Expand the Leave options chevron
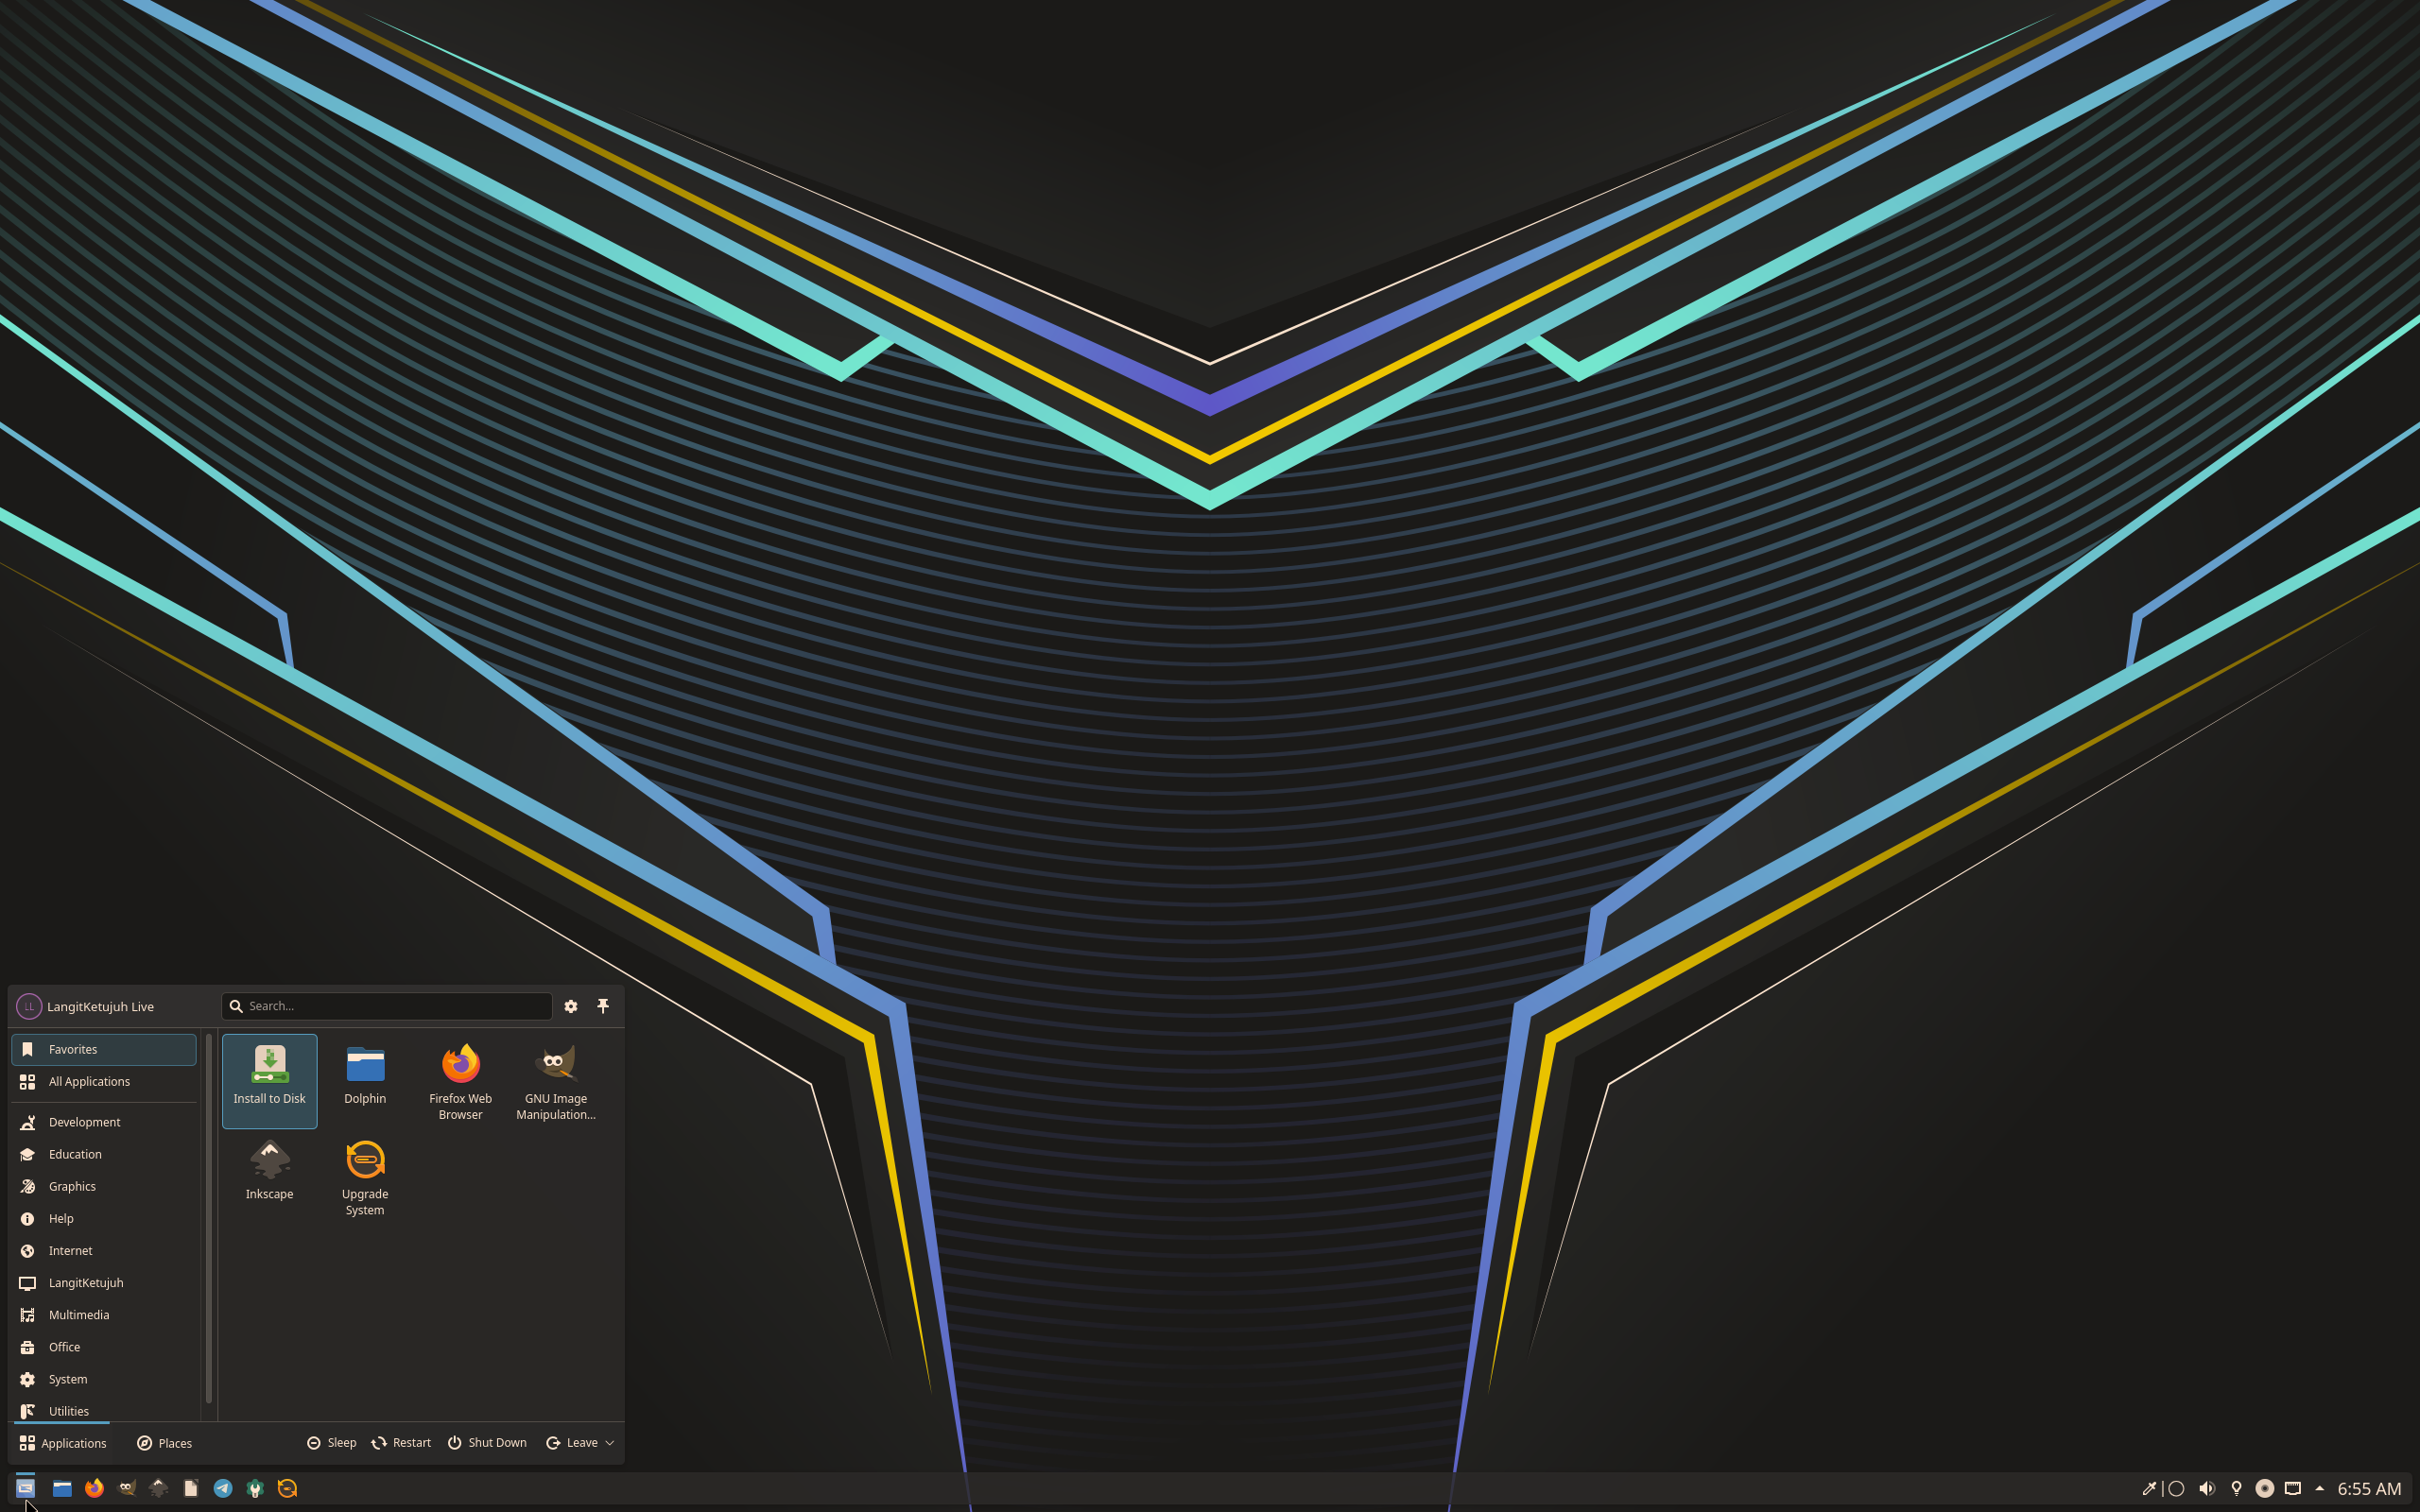 pos(609,1443)
